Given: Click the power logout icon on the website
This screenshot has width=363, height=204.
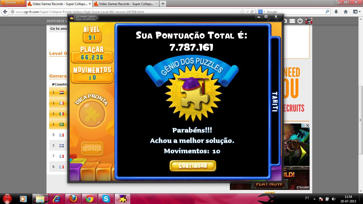Looking at the screenshot, I should pos(300,21).
